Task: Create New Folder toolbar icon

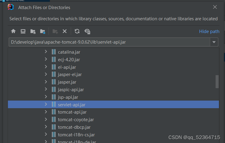Action: [55, 31]
